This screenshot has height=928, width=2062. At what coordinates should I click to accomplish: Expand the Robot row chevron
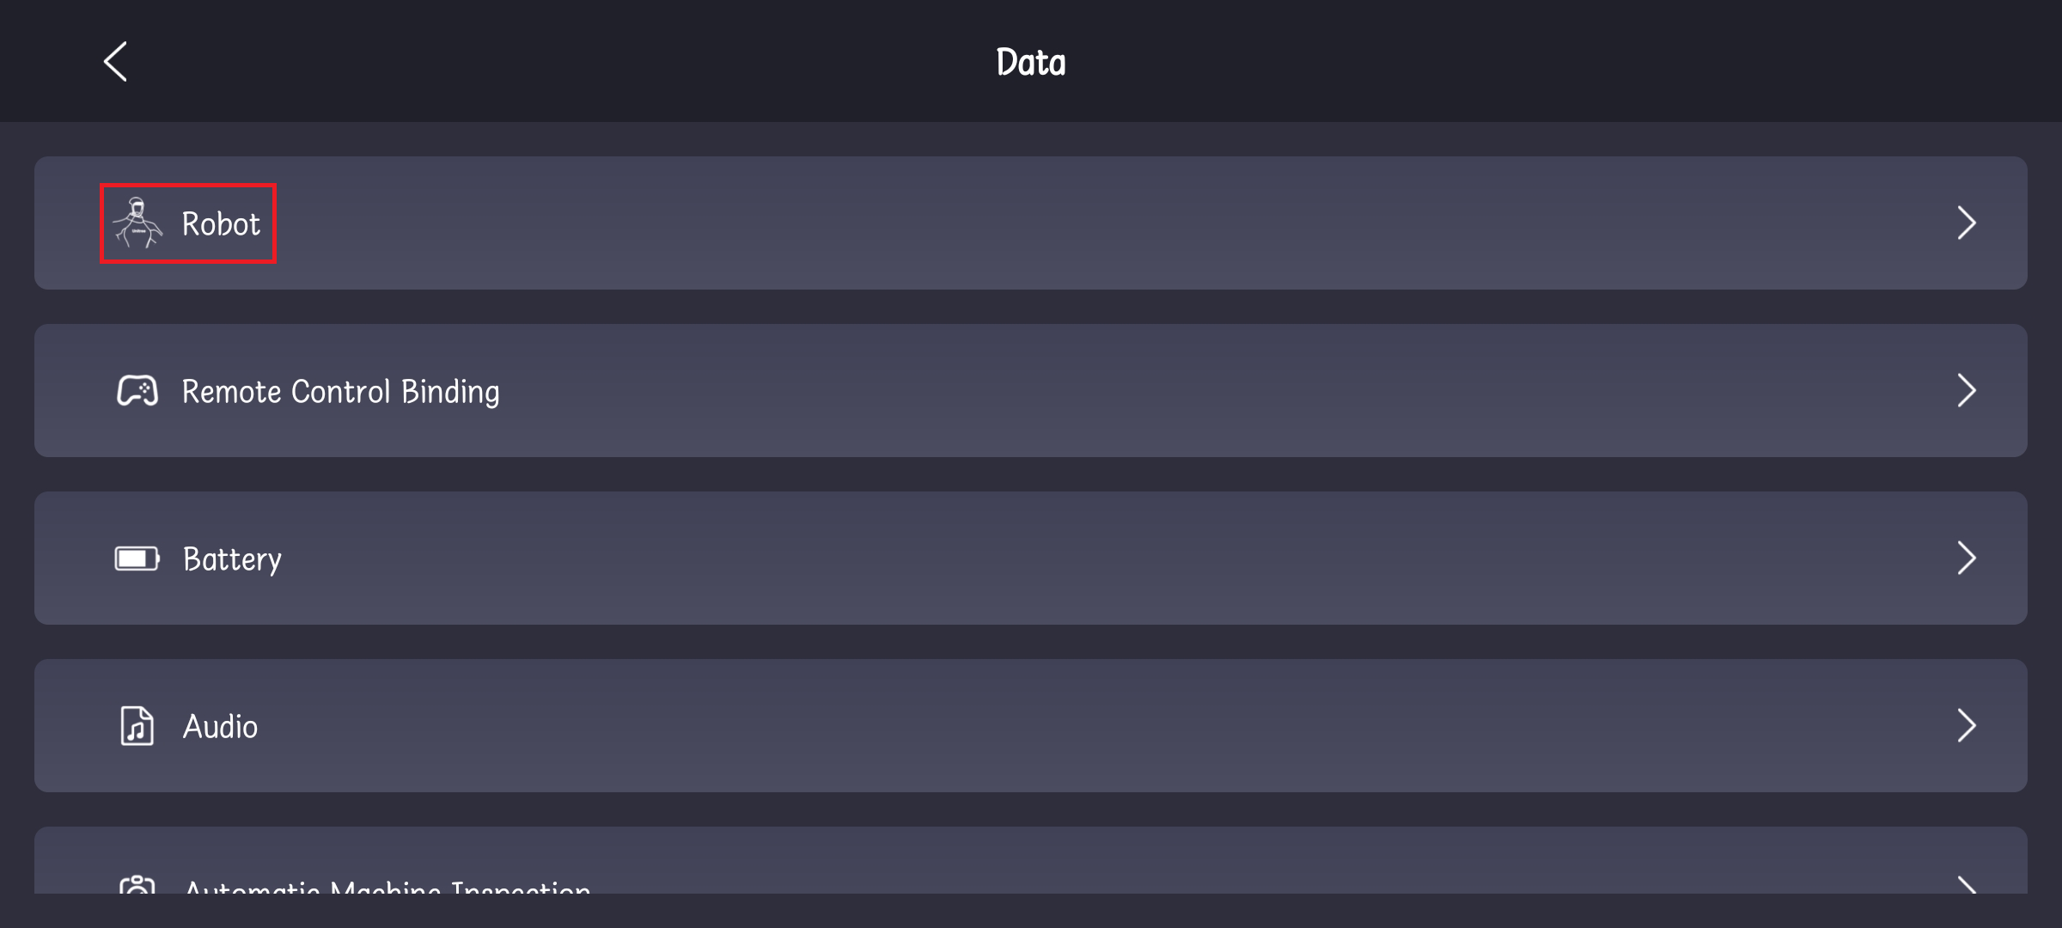(1966, 223)
